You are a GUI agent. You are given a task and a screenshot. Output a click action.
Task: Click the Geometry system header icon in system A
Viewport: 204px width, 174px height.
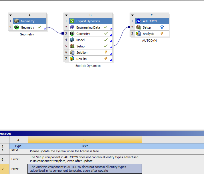[17, 21]
